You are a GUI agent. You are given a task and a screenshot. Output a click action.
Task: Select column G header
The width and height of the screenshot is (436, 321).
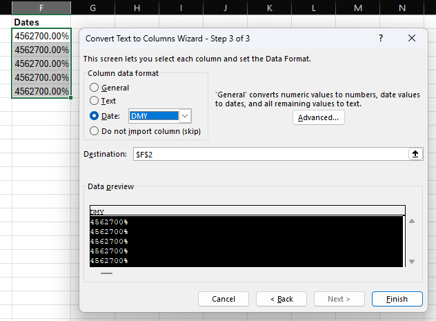(93, 8)
